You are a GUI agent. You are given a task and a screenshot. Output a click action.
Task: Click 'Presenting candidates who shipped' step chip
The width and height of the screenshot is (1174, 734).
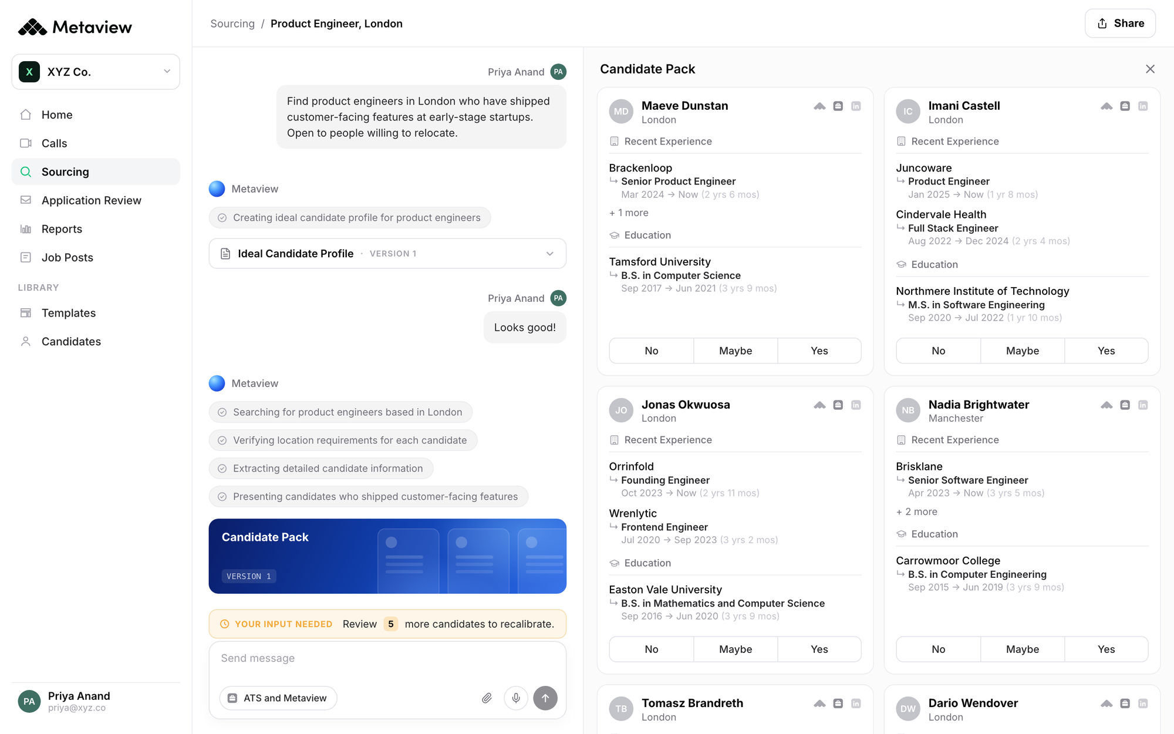point(369,497)
